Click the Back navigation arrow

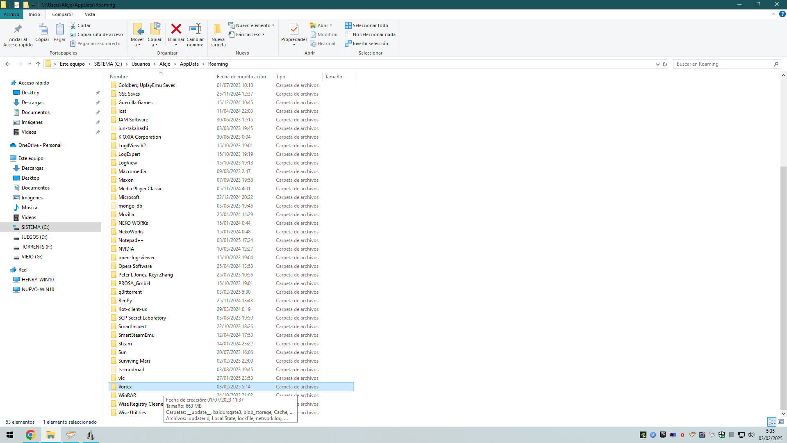(x=8, y=64)
